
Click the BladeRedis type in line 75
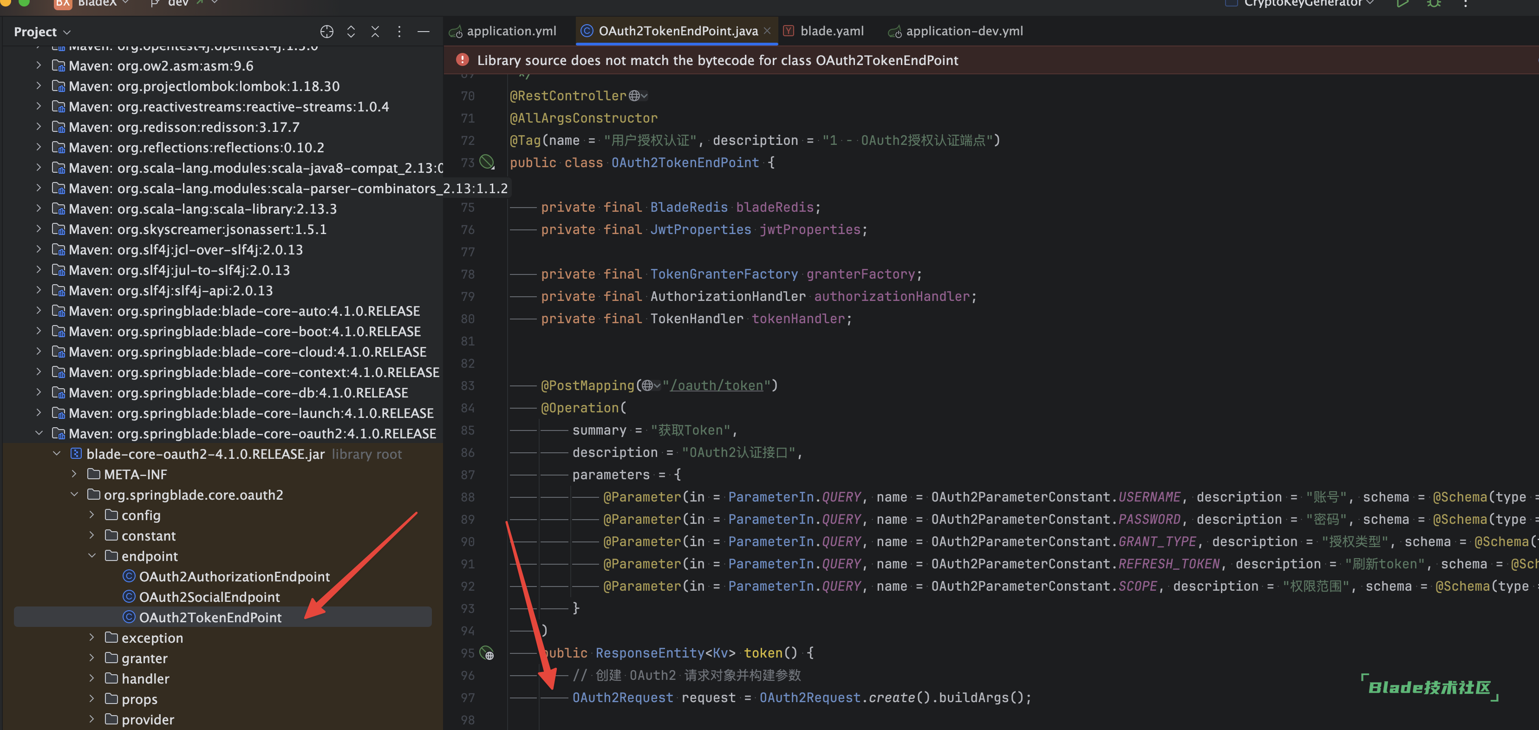(x=689, y=207)
